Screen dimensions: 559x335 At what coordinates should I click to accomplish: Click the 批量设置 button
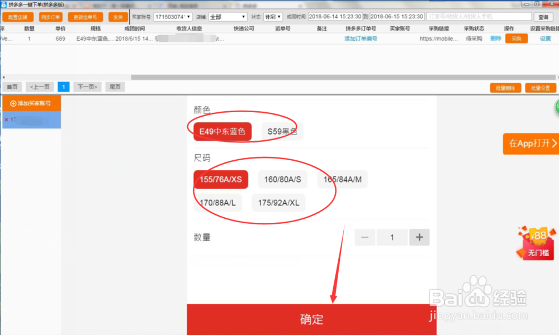[x=540, y=88]
